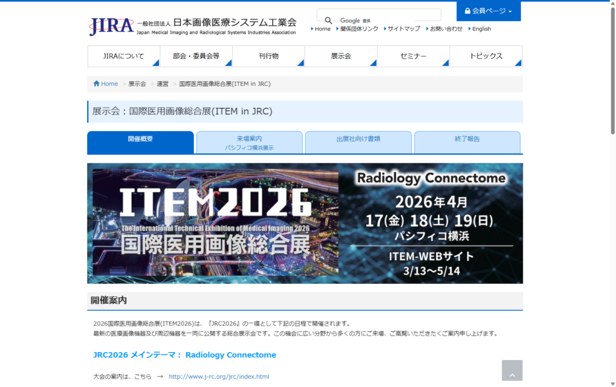Select the 出展社向け書類 tab
616x387 pixels.
pos(358,142)
